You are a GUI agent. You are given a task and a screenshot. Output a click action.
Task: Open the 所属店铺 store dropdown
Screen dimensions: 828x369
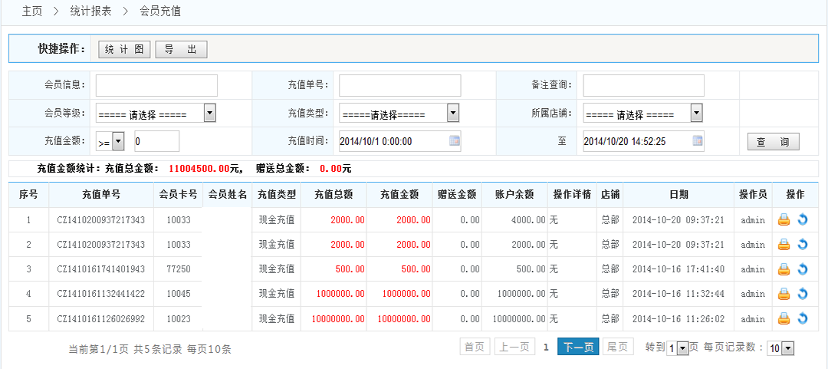coord(695,114)
